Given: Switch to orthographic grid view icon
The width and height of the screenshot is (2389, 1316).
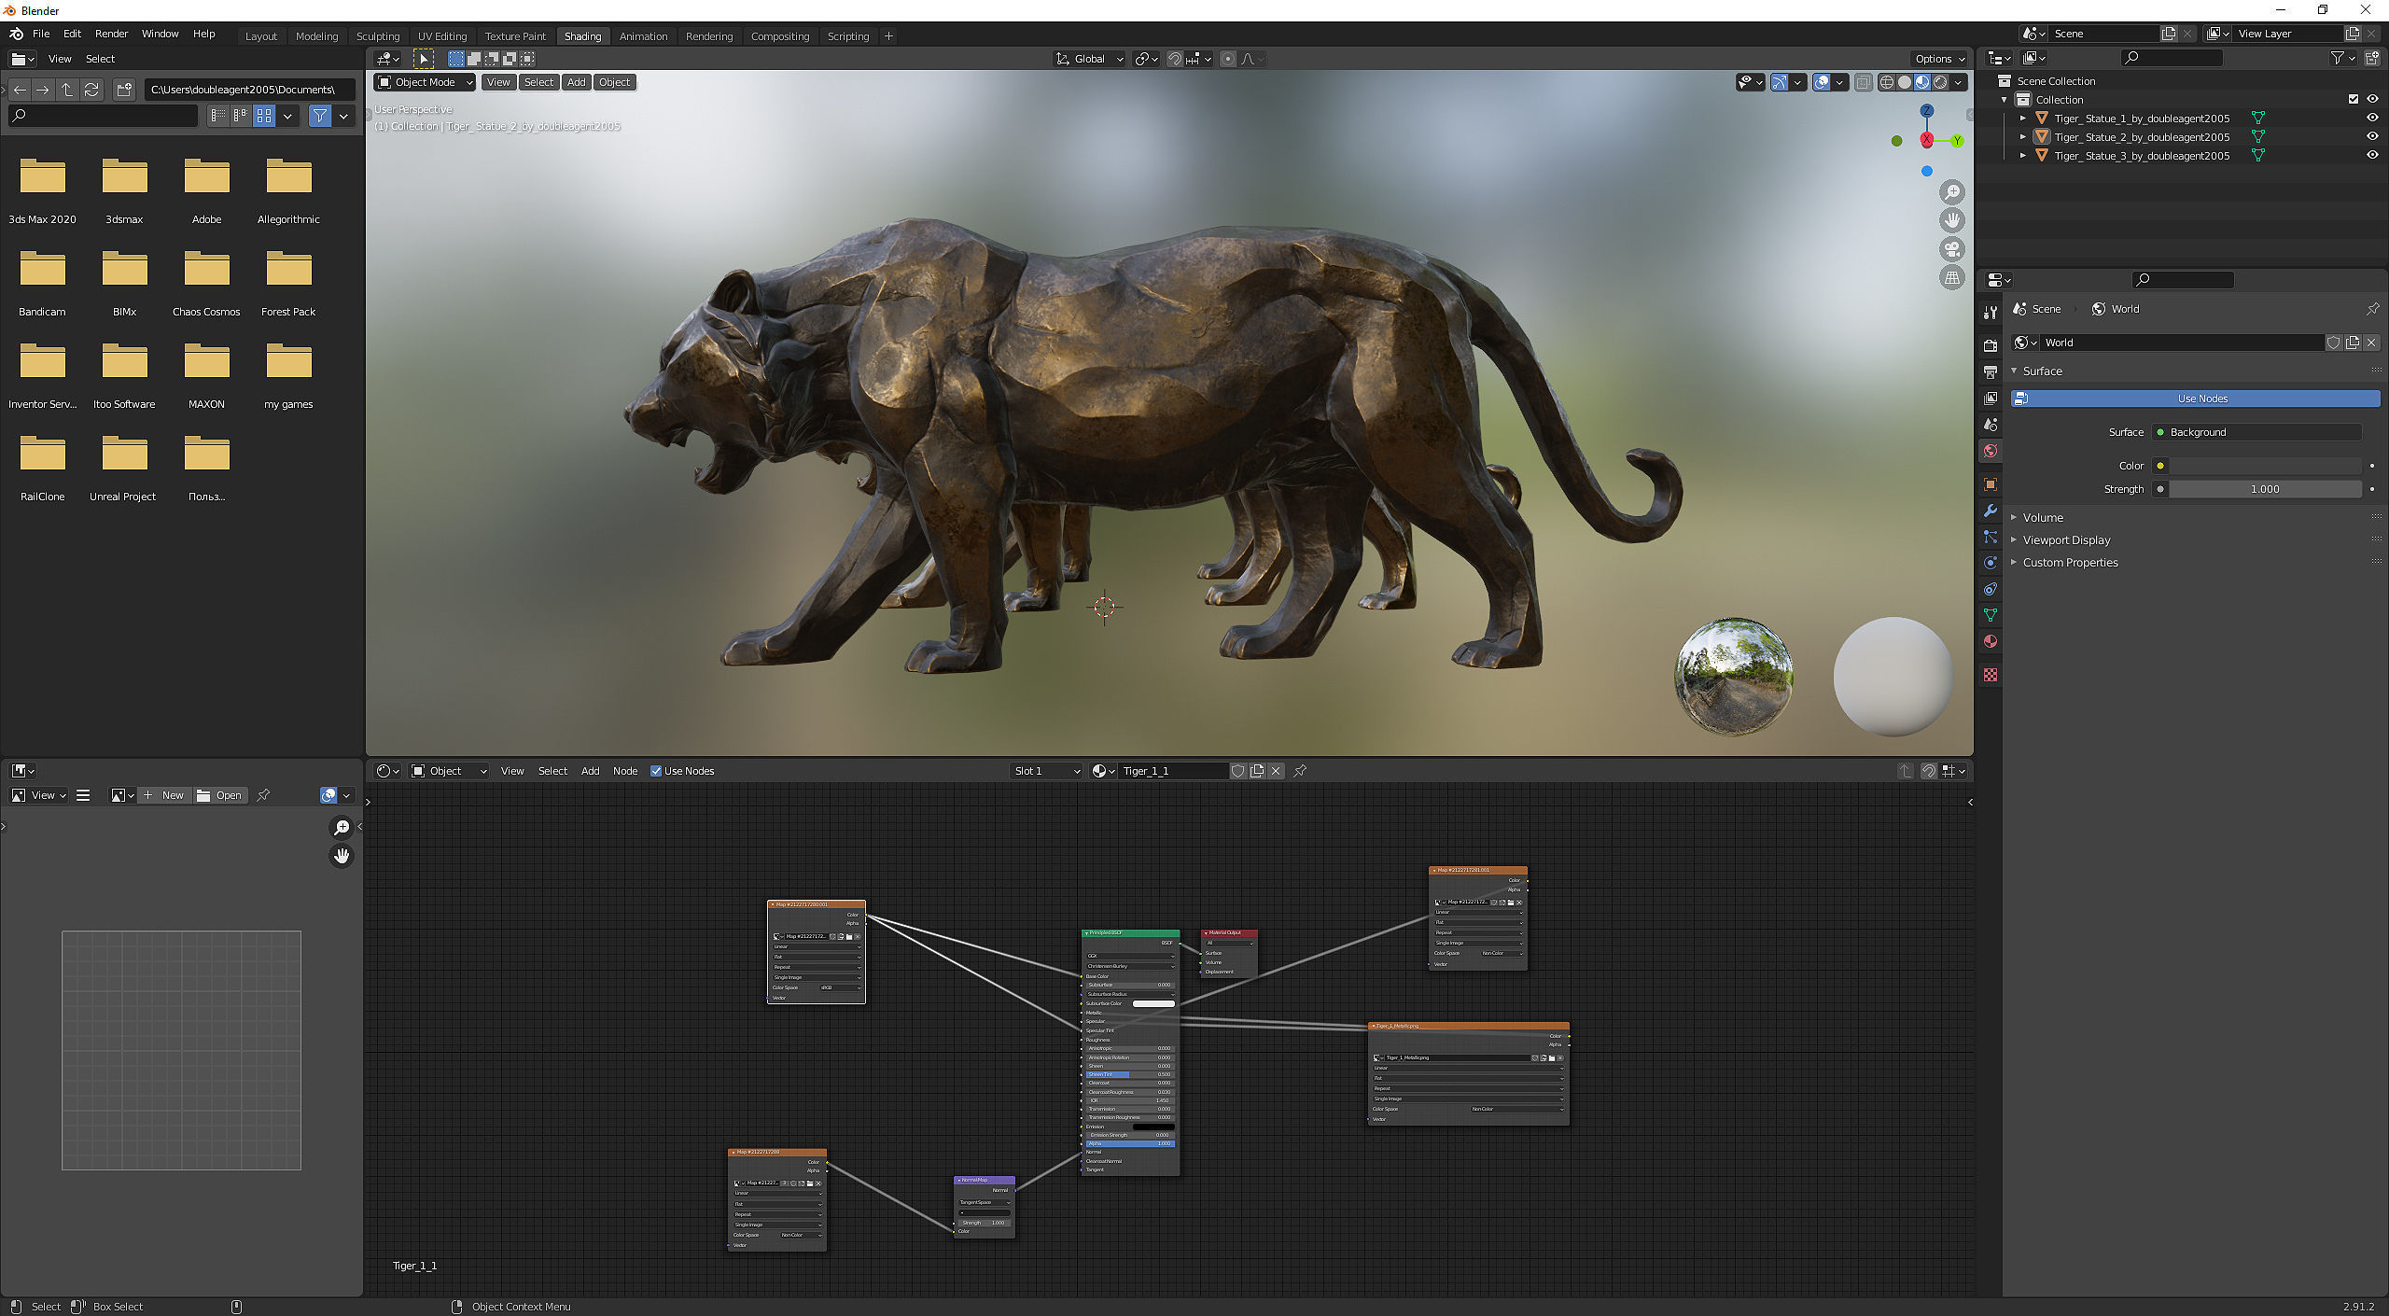Looking at the screenshot, I should (1951, 277).
